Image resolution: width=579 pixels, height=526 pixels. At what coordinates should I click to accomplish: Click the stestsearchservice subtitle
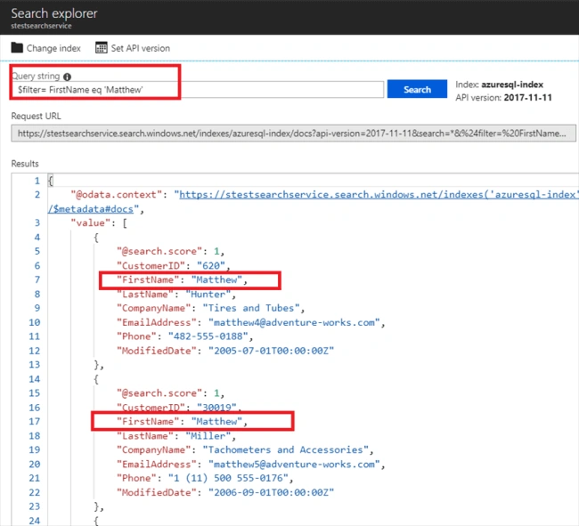pos(41,26)
